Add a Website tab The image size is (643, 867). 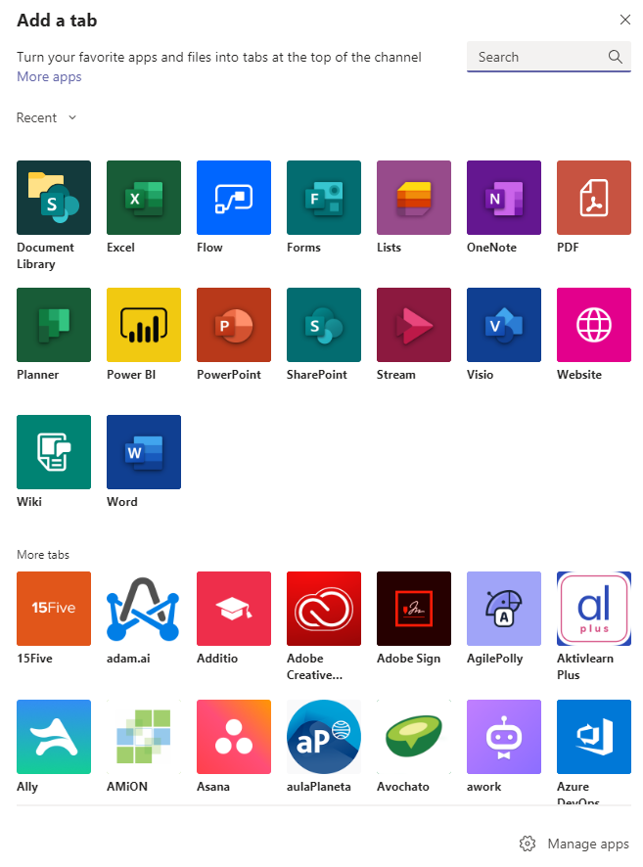click(x=594, y=325)
